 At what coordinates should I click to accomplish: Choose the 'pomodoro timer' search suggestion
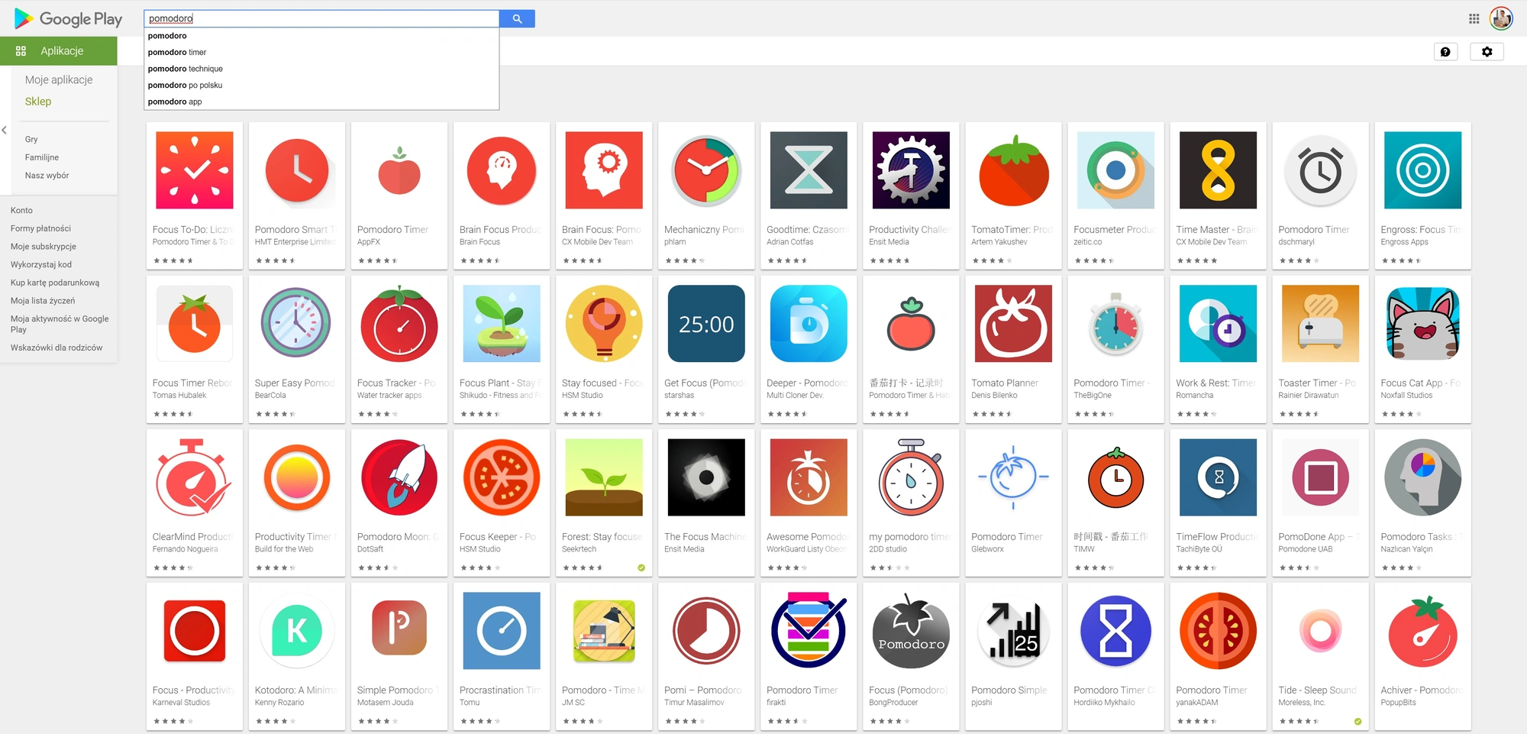(x=321, y=52)
